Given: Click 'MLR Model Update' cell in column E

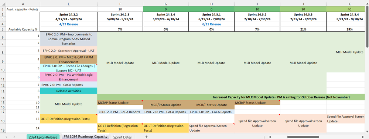Looking at the screenshot, I should point(68,104).
